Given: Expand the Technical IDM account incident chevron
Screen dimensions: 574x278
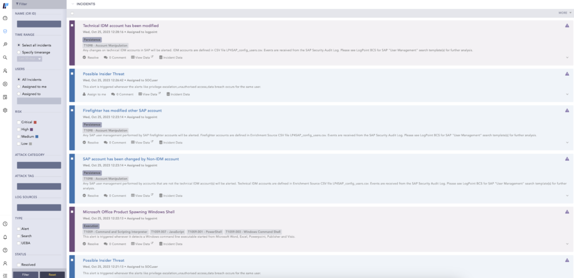Looking at the screenshot, I should (x=567, y=57).
